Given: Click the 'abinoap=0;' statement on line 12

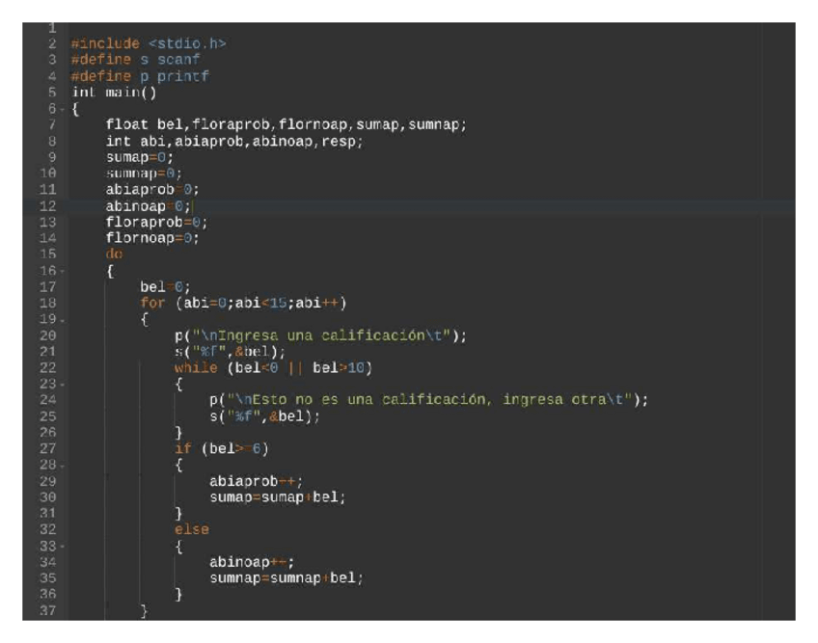Looking at the screenshot, I should pyautogui.click(x=149, y=206).
